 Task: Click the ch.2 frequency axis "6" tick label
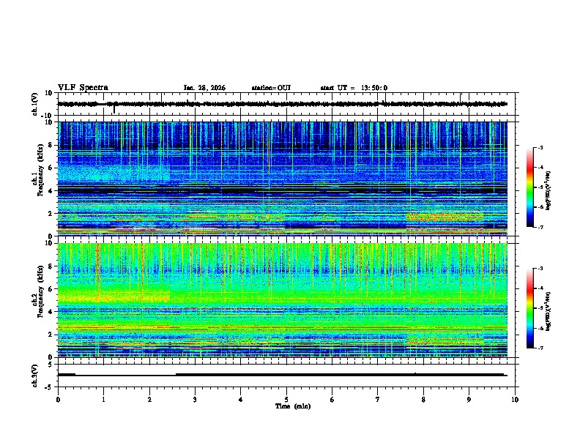point(51,289)
